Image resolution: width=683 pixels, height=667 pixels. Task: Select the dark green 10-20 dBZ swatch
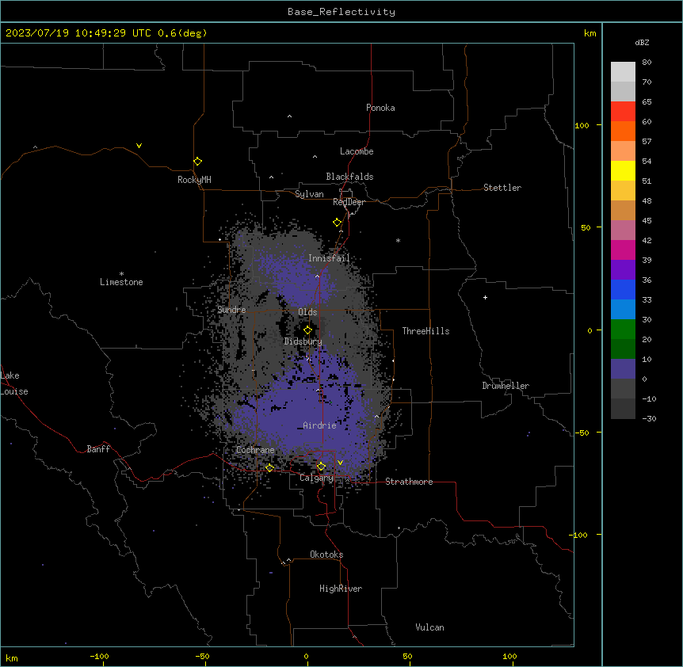(x=623, y=349)
